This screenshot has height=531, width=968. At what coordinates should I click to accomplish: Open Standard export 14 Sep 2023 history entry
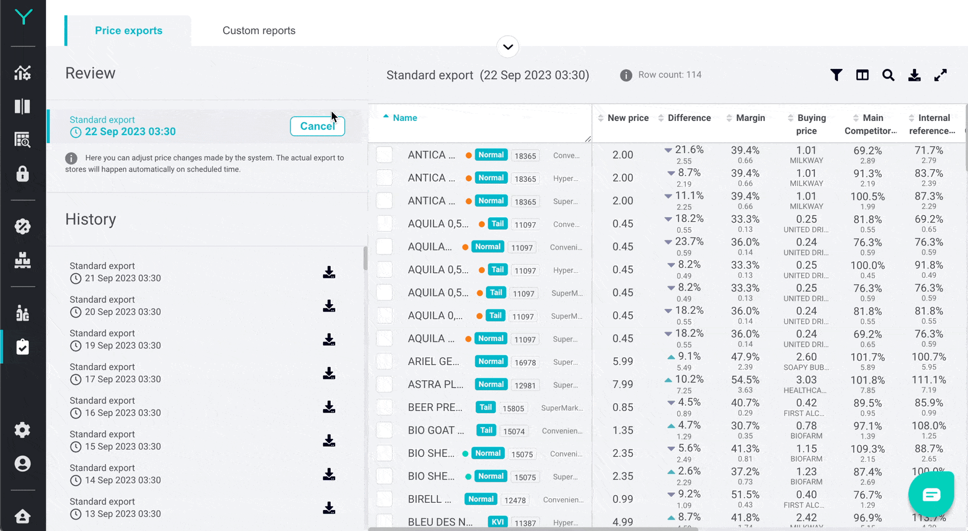pos(115,474)
